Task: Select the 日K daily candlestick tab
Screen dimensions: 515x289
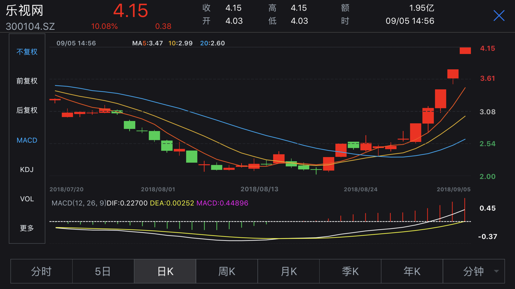Action: (165, 271)
